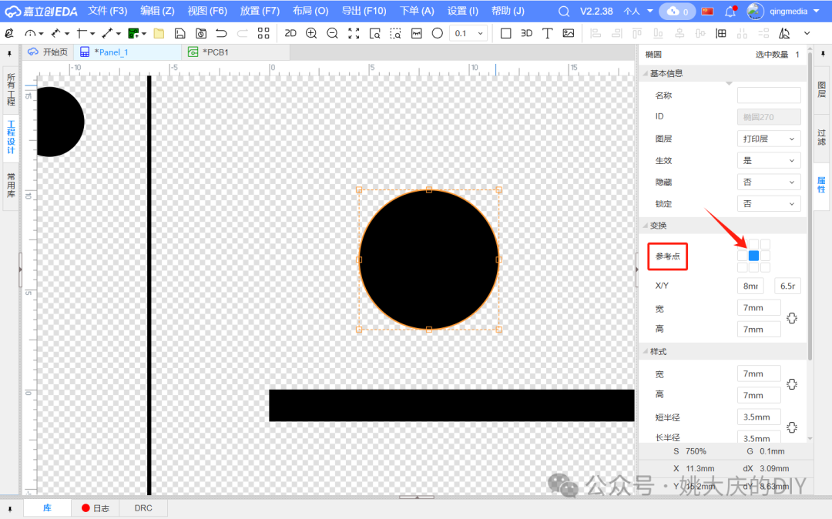
Task: Click the Insert Image tool icon
Action: 569,33
